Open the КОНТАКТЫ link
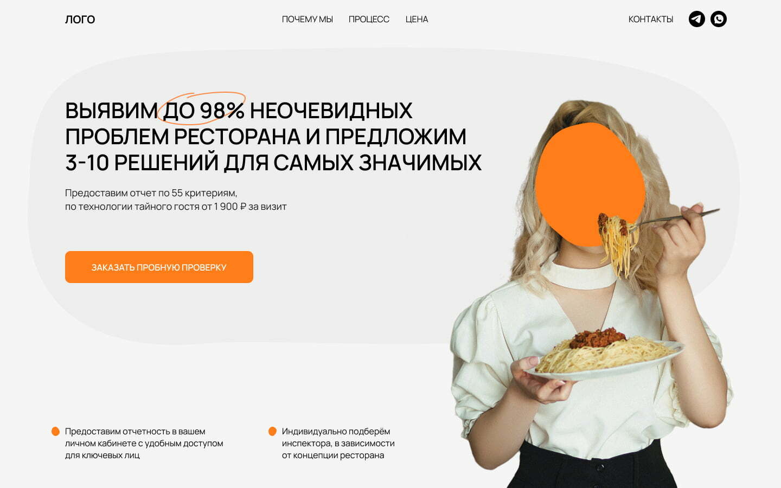 click(651, 20)
